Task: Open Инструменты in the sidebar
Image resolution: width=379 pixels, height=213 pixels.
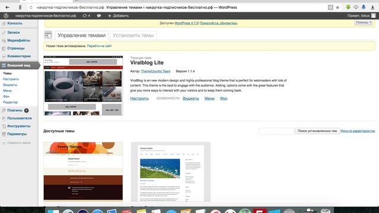Action: [18, 126]
